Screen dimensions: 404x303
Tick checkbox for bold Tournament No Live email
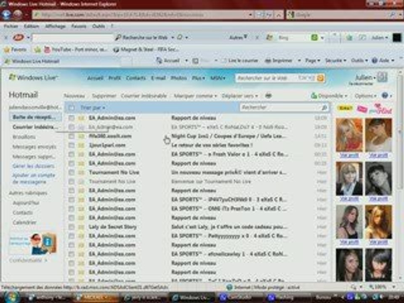[x=72, y=173]
